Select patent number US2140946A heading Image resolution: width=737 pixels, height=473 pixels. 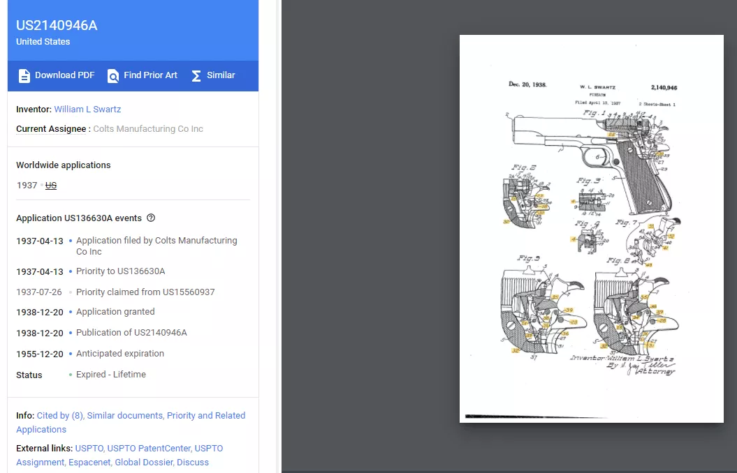tap(57, 25)
